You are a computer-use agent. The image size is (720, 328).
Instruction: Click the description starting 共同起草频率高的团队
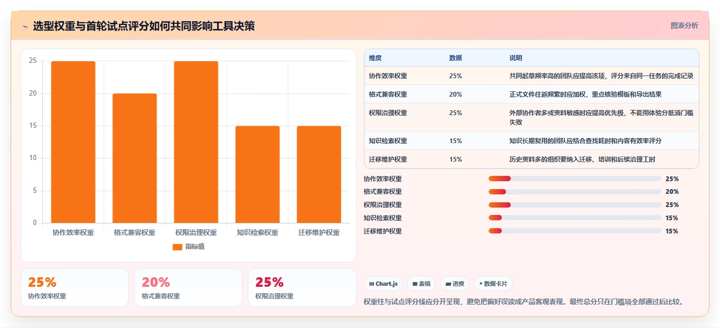click(x=601, y=76)
